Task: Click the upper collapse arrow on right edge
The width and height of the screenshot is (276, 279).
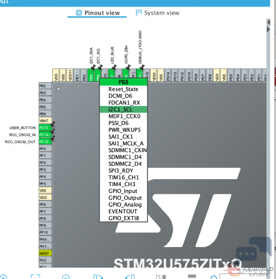Action: (268, 22)
